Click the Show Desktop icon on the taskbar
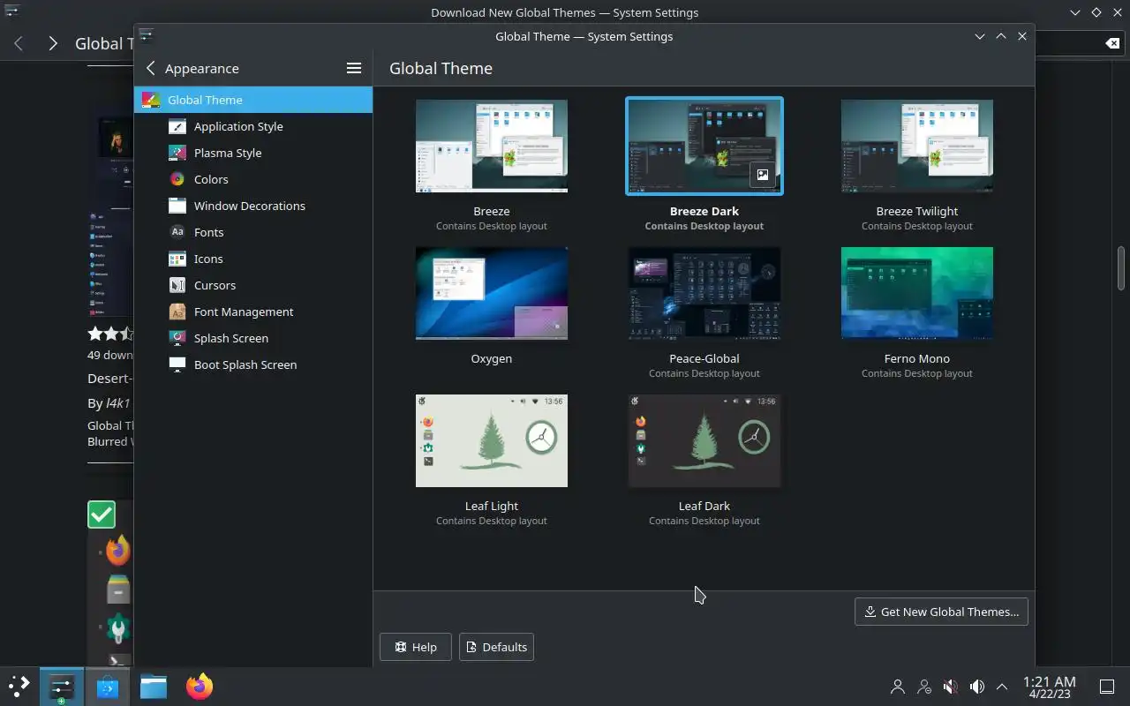The image size is (1130, 706). (1106, 686)
